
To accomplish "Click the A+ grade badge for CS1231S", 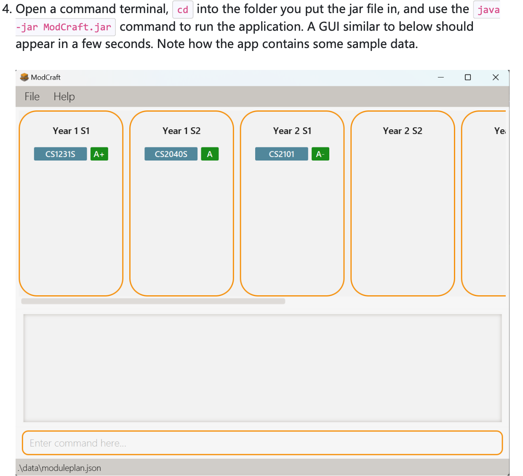I will [99, 154].
